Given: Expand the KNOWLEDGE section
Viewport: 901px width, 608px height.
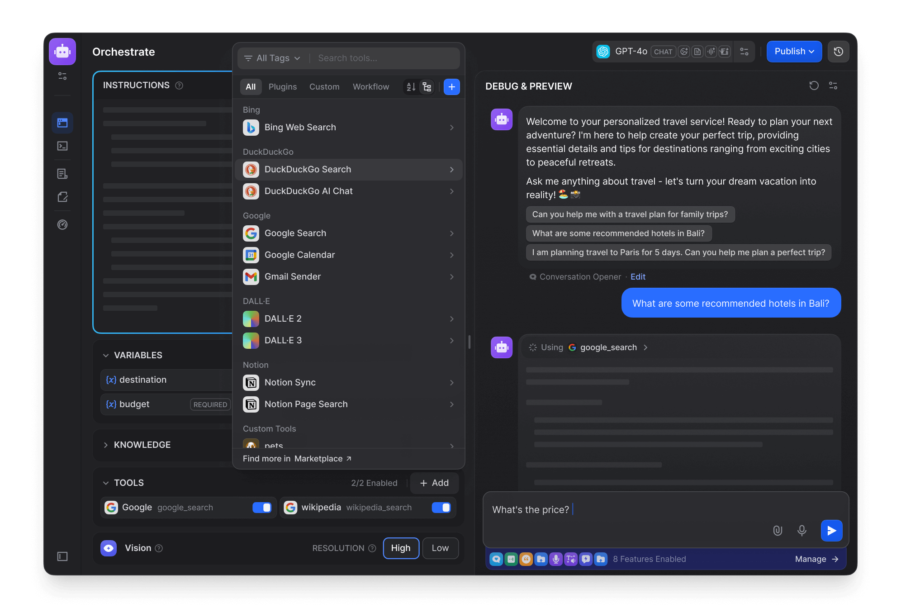Looking at the screenshot, I should click(x=142, y=445).
